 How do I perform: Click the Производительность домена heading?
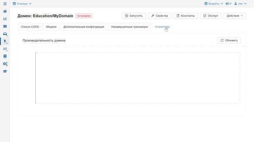tap(44, 41)
